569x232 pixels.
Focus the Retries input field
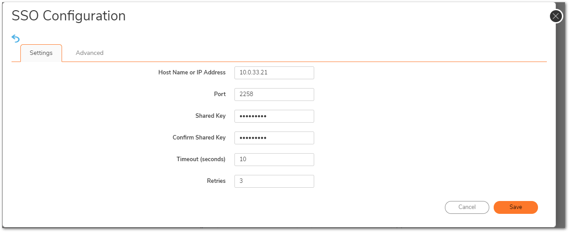(274, 181)
